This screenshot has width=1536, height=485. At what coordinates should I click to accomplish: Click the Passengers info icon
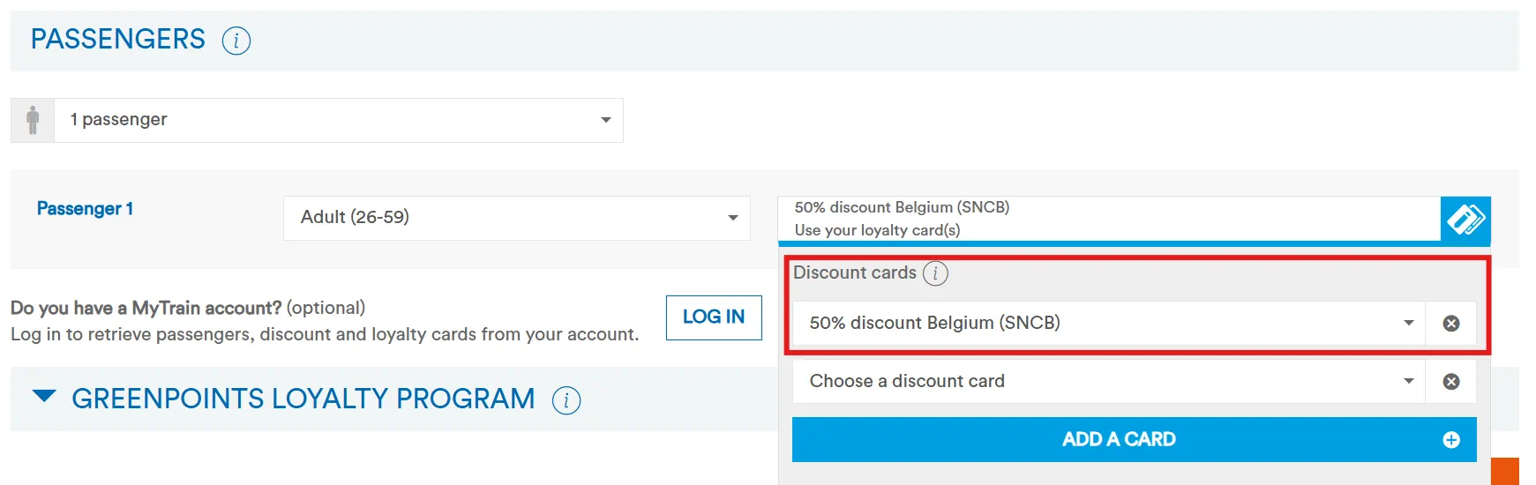tap(236, 41)
